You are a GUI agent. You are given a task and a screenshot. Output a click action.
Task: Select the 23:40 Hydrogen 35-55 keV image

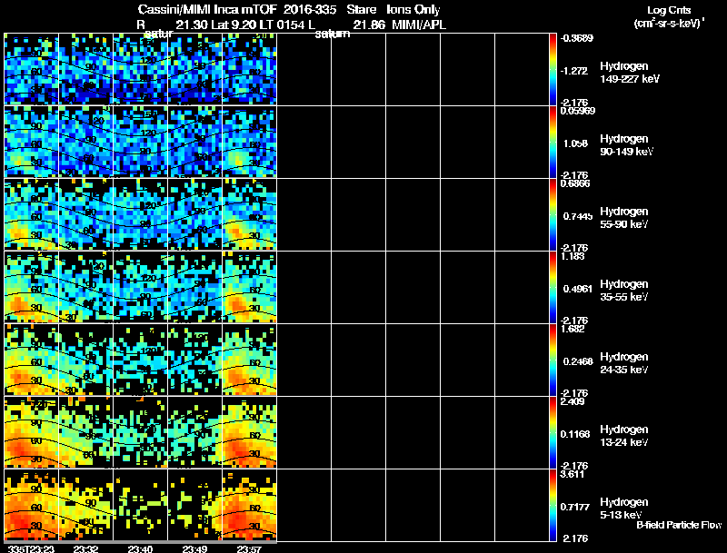141,287
